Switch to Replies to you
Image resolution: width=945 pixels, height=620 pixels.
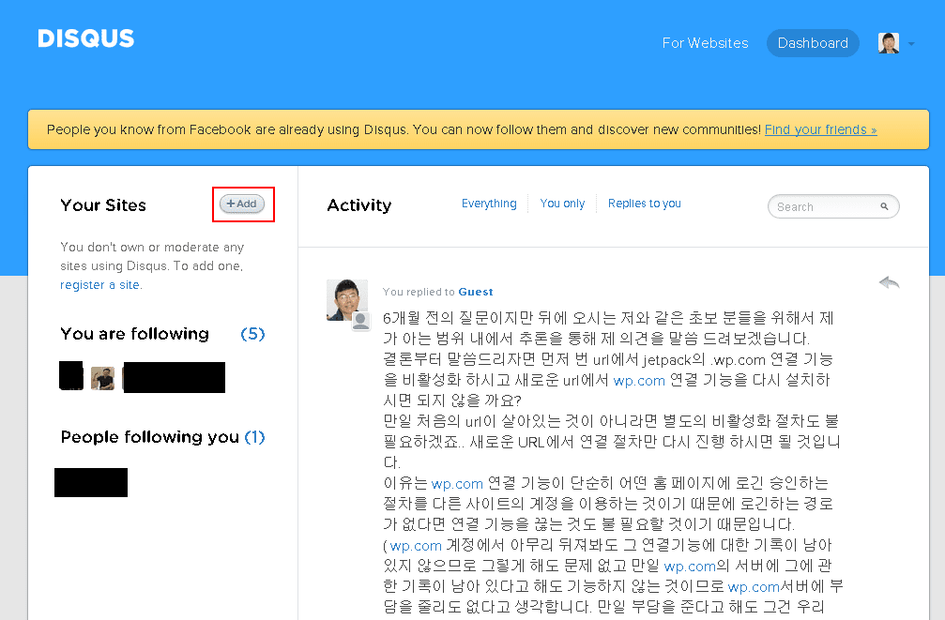pyautogui.click(x=645, y=204)
